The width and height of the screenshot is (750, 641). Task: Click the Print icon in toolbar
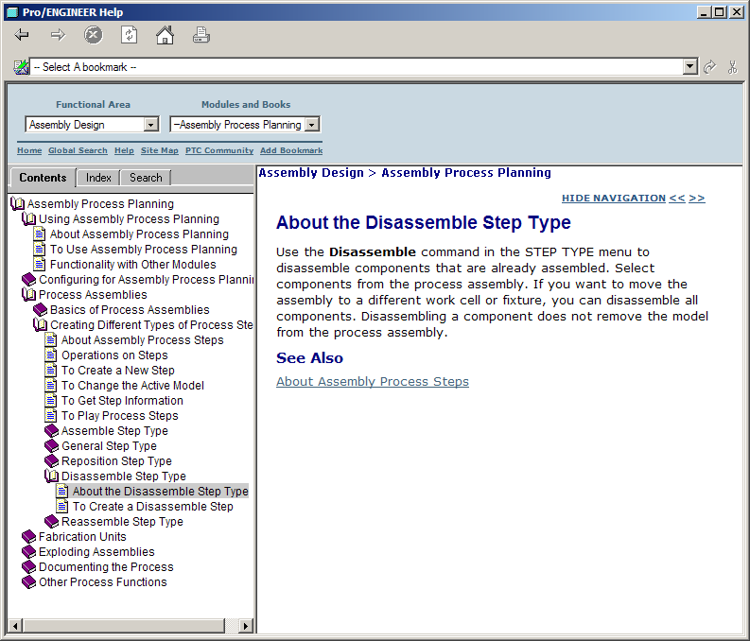coord(201,36)
